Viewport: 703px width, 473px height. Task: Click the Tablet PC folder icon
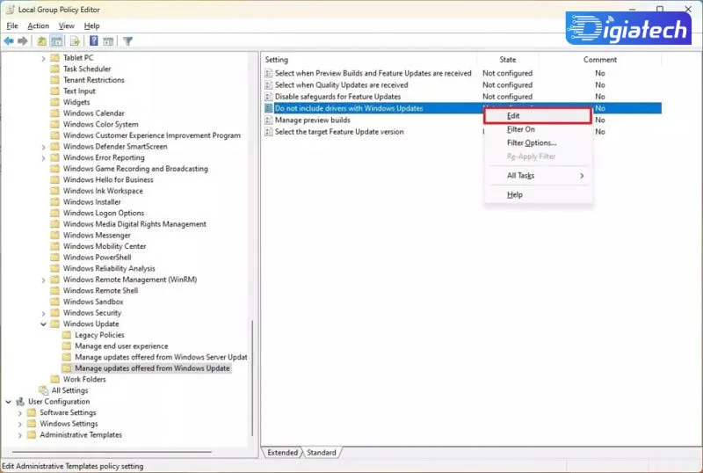tap(54, 57)
